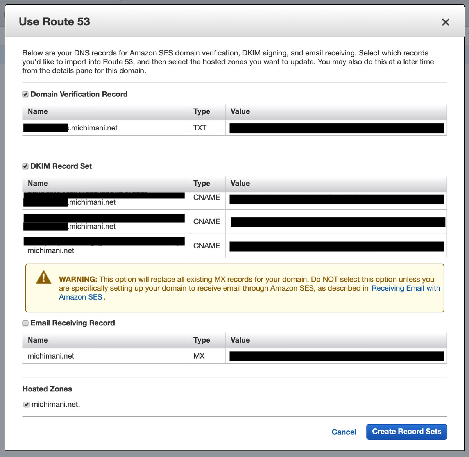Uncheck the michimani.net hosted zone

[x=26, y=404]
